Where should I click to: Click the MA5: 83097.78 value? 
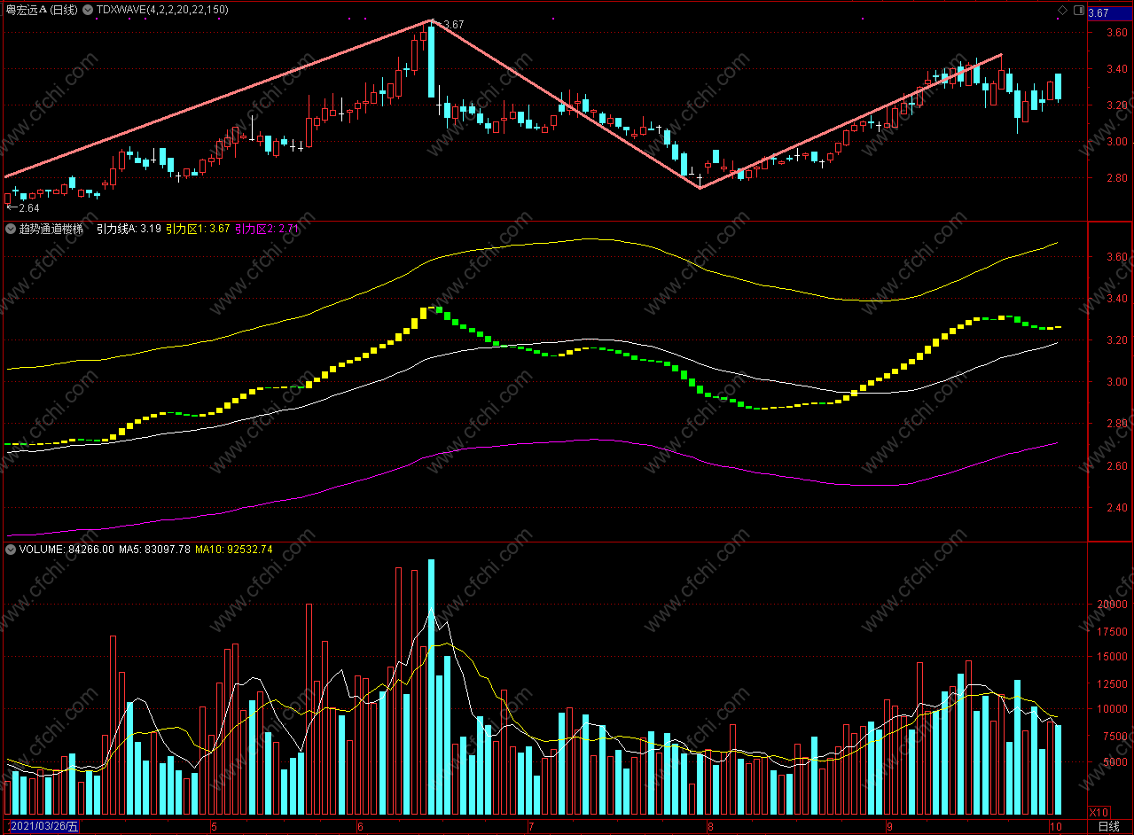[155, 550]
